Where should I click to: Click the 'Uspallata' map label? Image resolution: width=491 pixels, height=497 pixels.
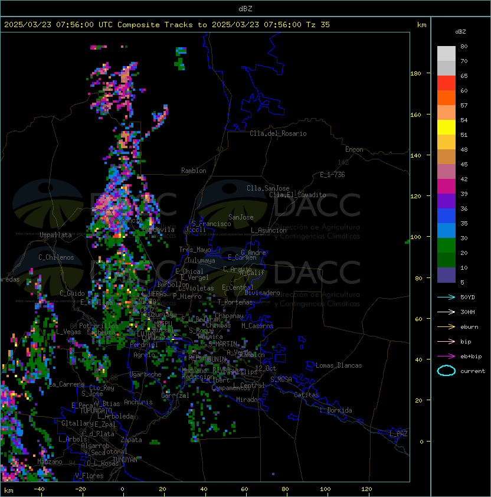pos(55,235)
